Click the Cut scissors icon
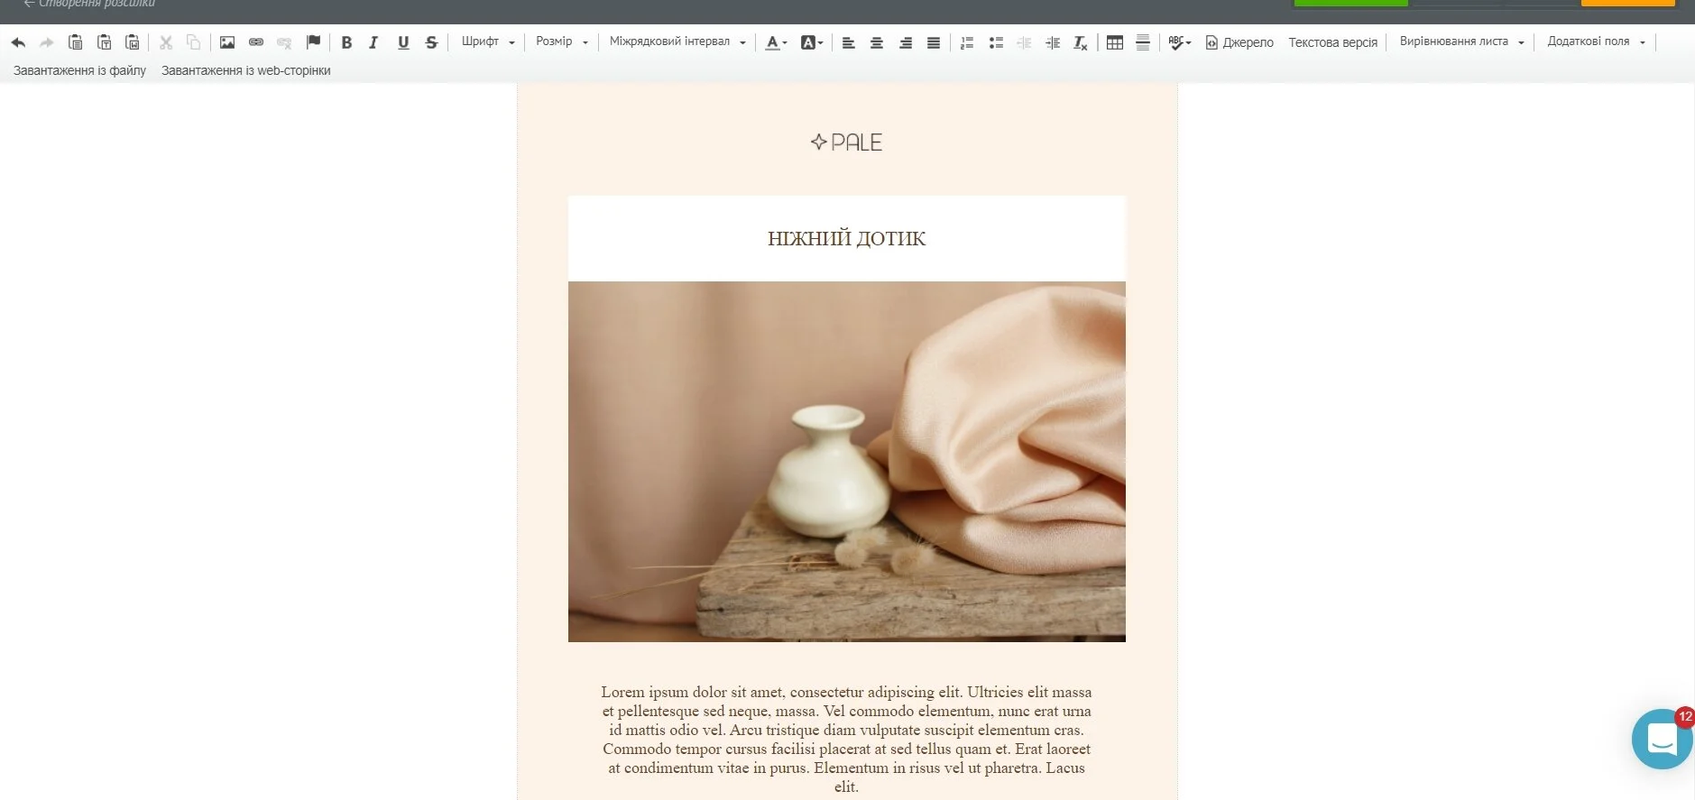This screenshot has height=800, width=1695. [166, 42]
